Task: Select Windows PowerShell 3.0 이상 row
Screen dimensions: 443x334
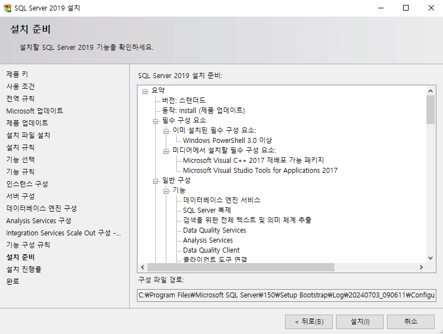Action: 227,140
